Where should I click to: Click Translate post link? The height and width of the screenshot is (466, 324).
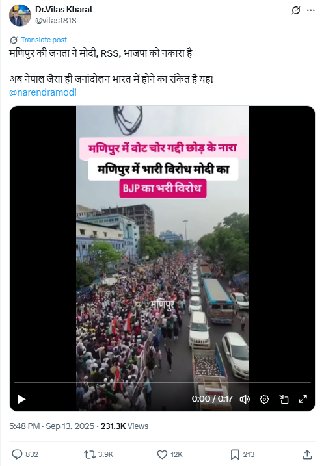coord(44,40)
